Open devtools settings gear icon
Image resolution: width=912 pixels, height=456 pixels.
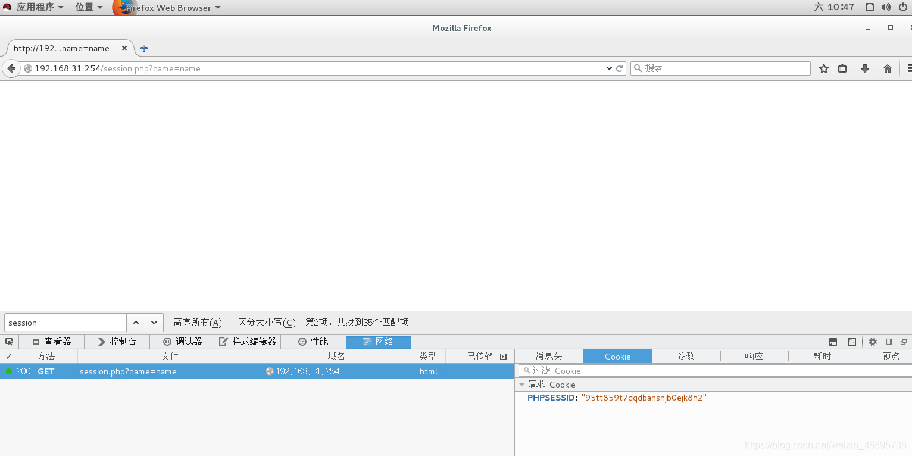click(873, 342)
